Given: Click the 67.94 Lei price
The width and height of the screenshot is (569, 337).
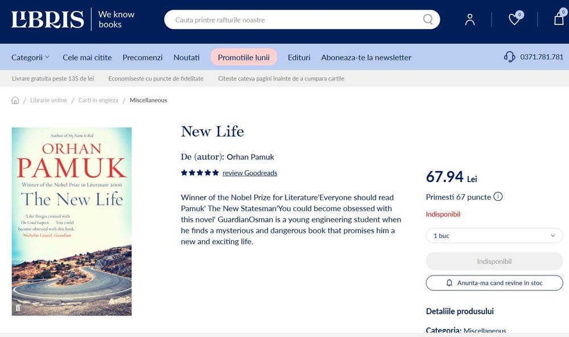Looking at the screenshot, I should [x=451, y=177].
